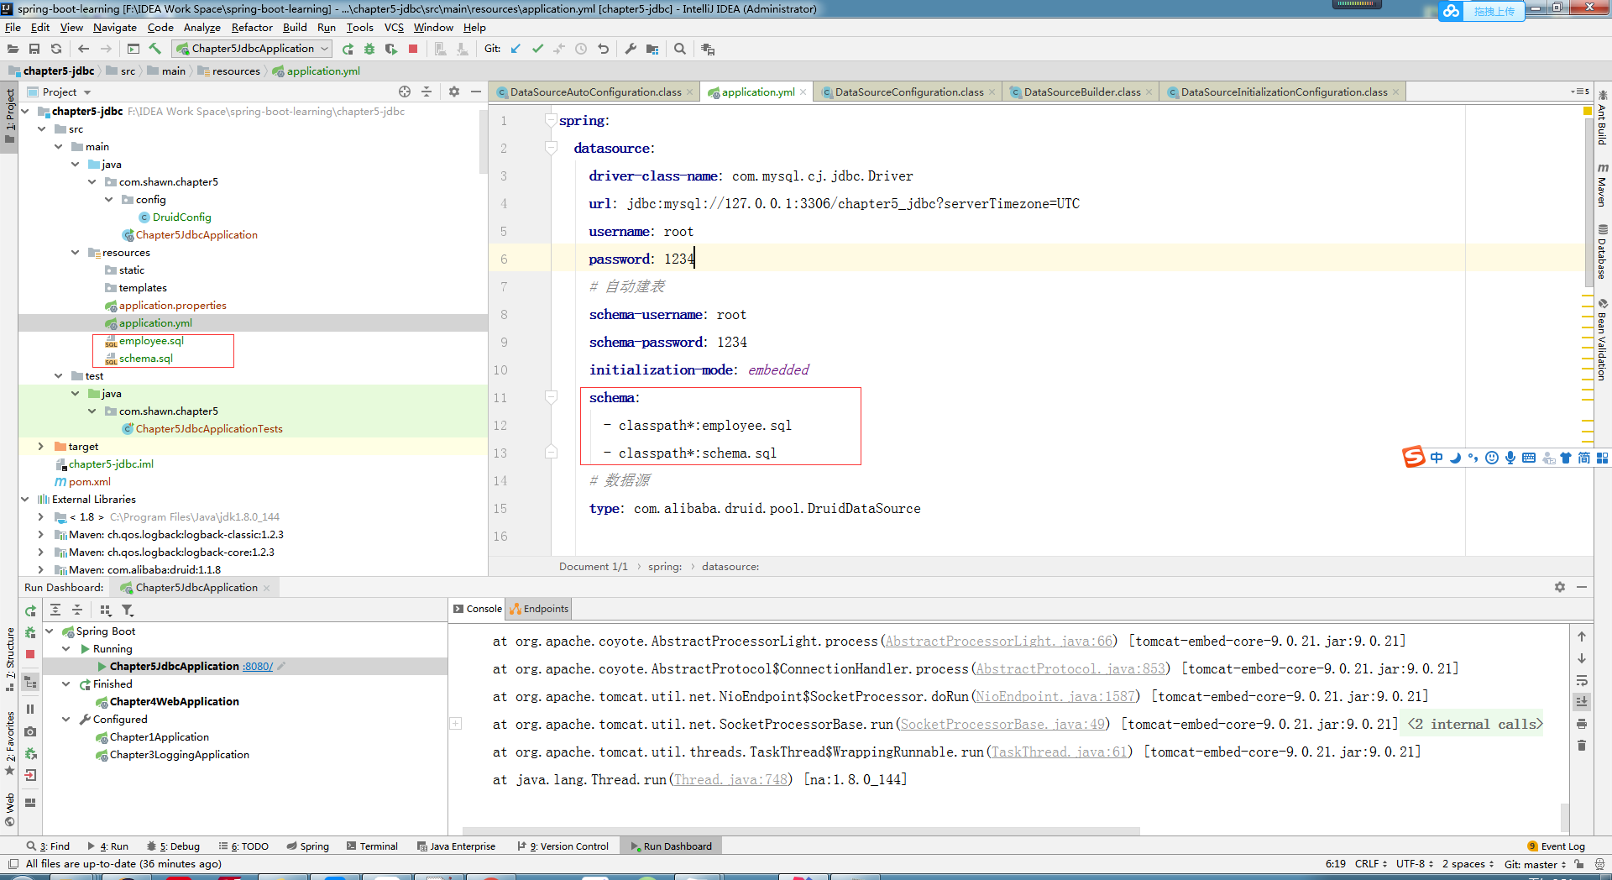This screenshot has width=1612, height=880.
Task: Toggle soft-wrap icon in console sidebar
Action: [x=1582, y=680]
